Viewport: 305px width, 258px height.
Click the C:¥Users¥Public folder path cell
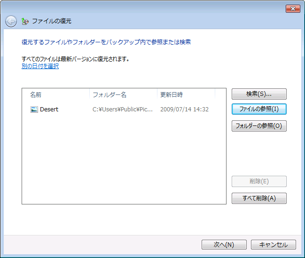point(123,109)
